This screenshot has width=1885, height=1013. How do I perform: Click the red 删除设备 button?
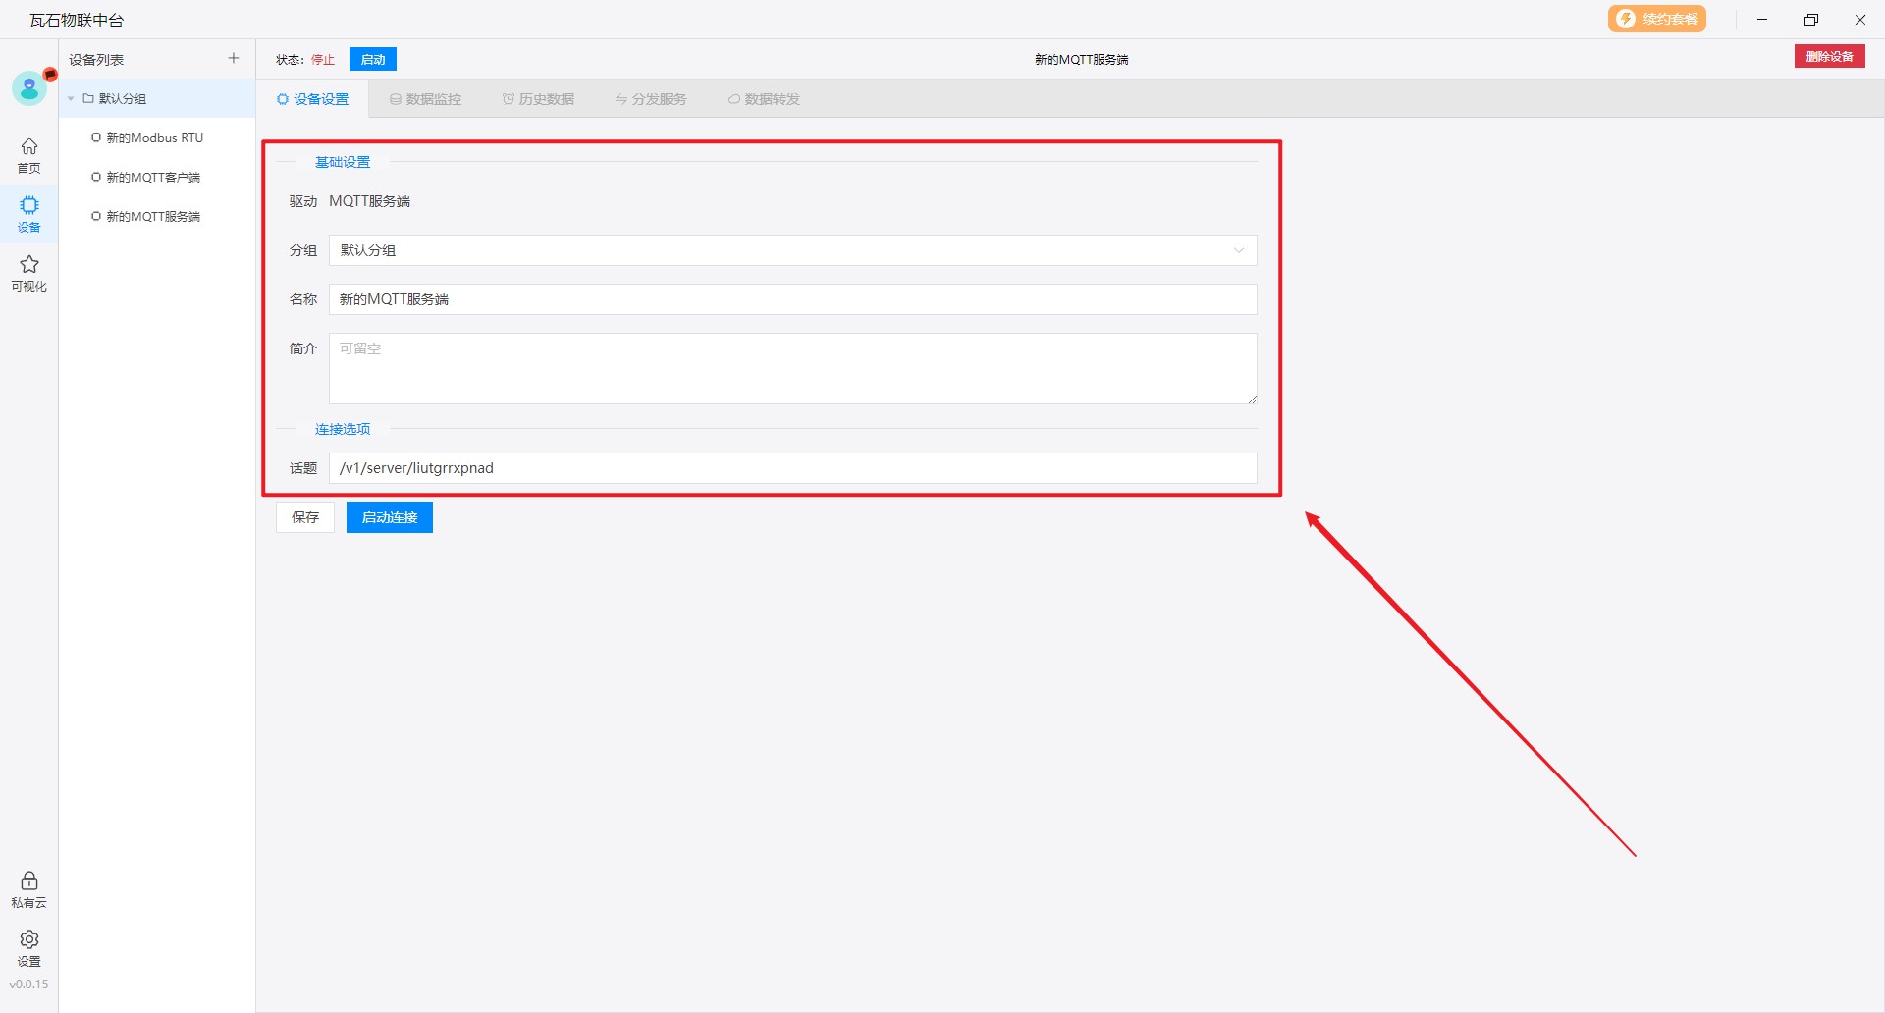coord(1829,57)
